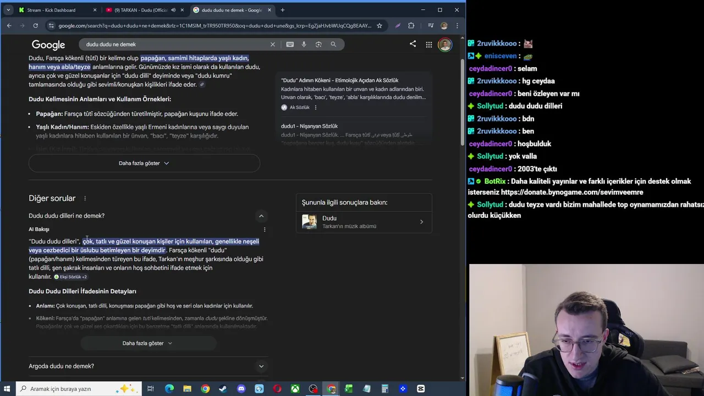This screenshot has width=704, height=396.
Task: Open the tab search dropdown
Action: pos(8,10)
